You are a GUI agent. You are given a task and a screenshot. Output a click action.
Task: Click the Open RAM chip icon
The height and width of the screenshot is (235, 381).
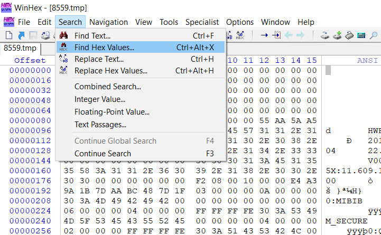349,35
